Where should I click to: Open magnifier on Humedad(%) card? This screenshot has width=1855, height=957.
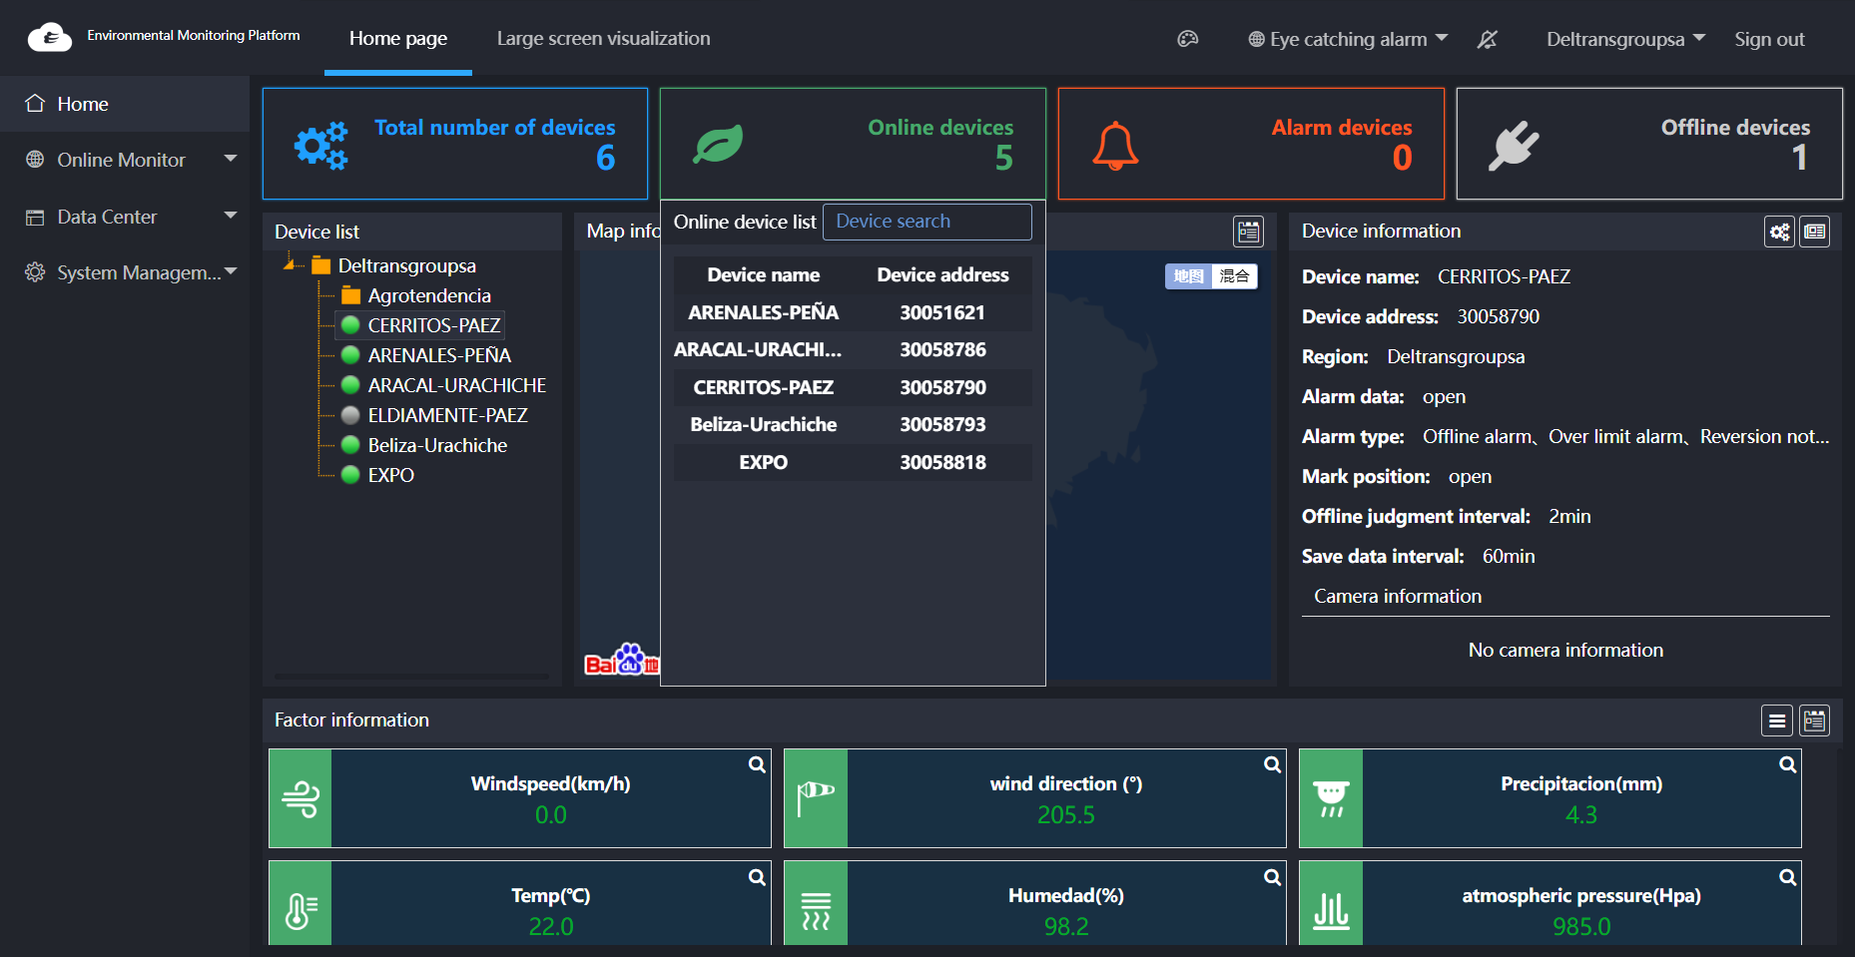tap(1273, 877)
